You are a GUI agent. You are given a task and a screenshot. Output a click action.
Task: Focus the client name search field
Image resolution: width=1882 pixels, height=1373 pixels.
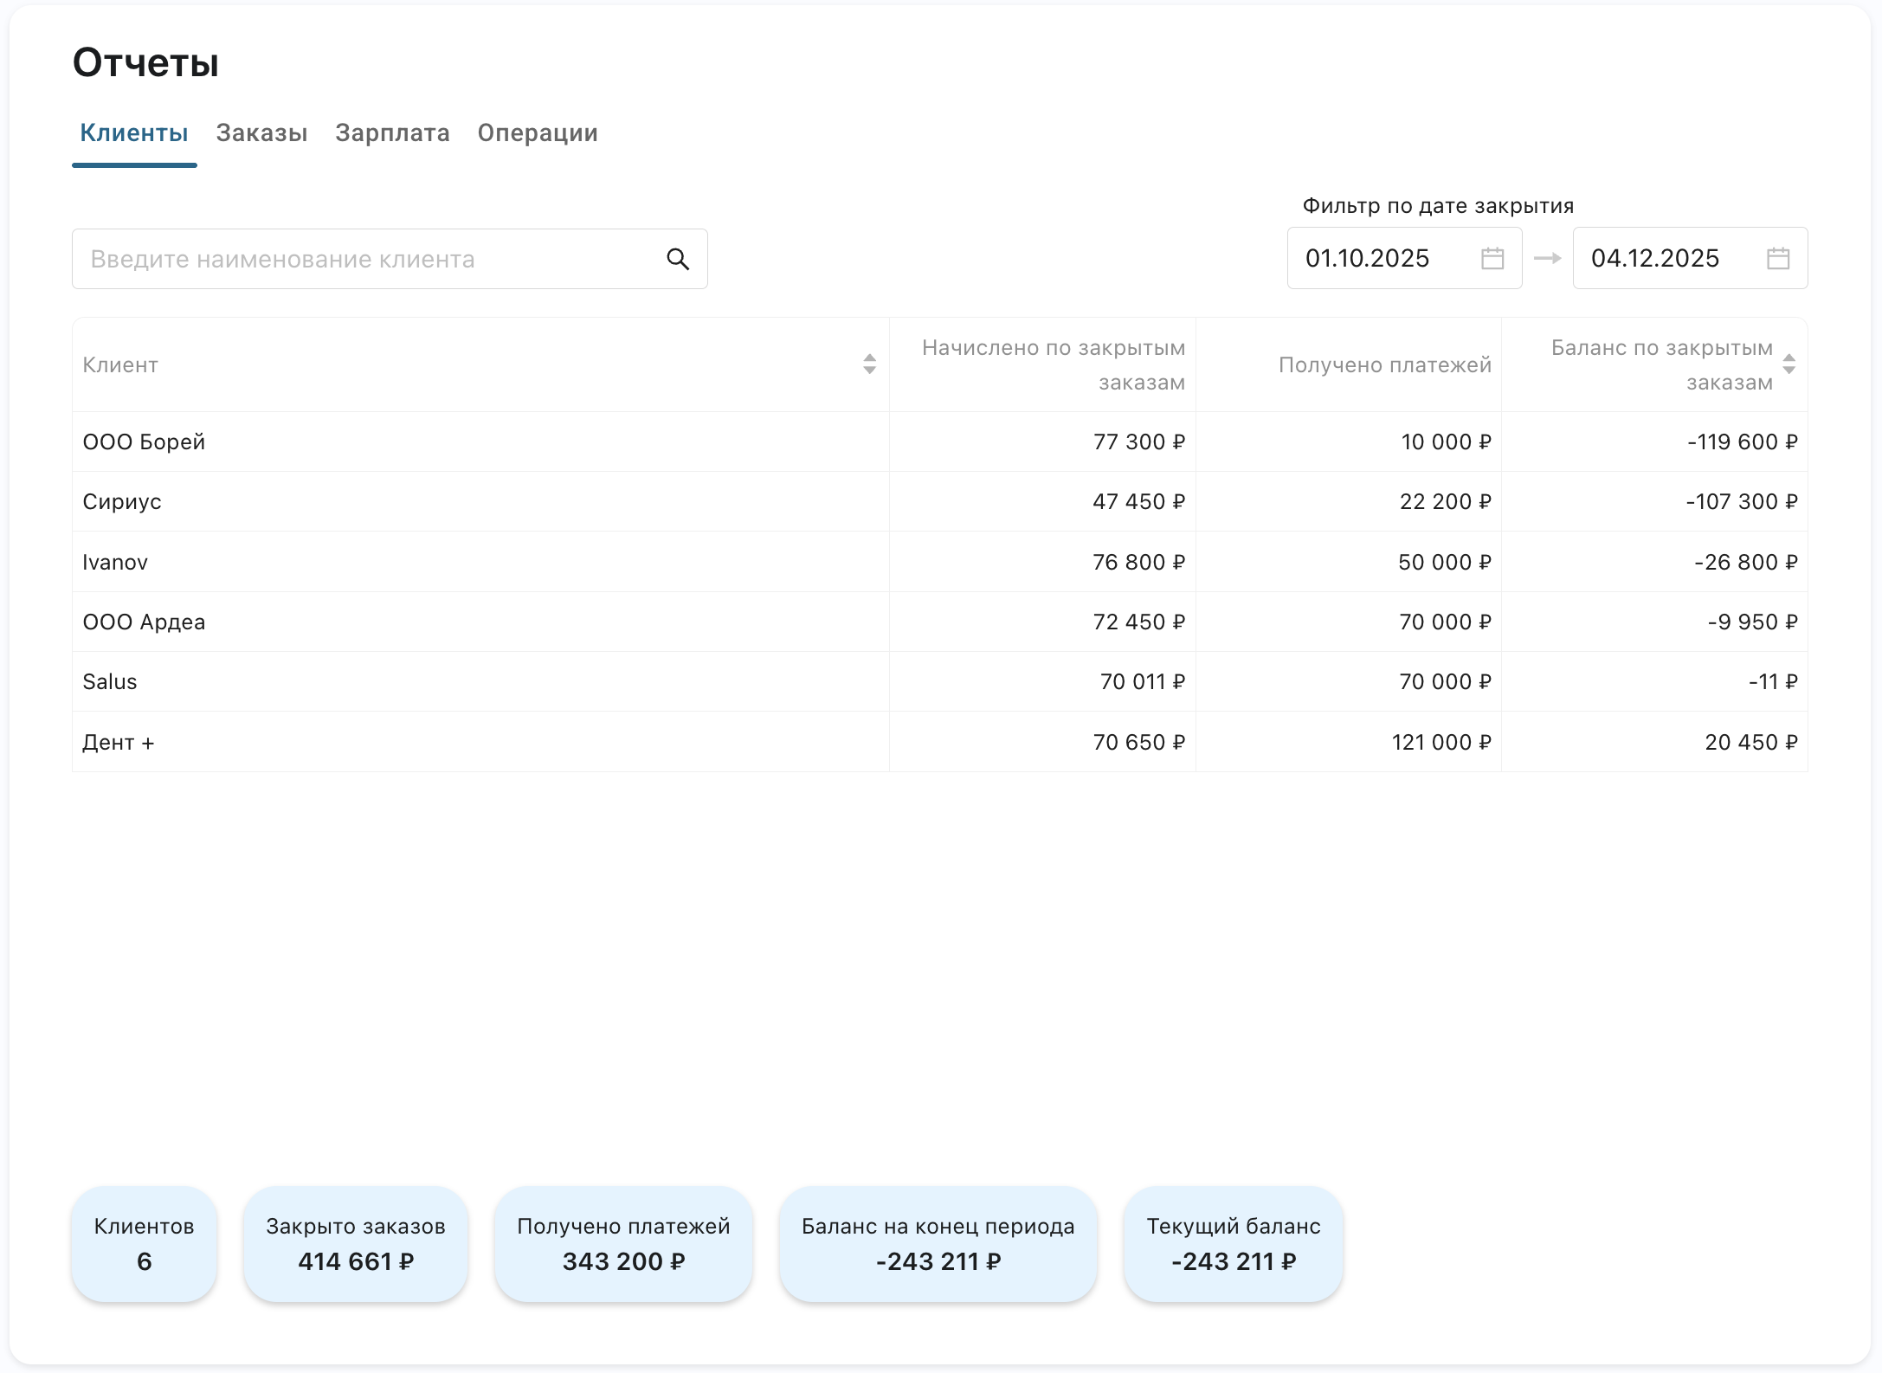click(x=364, y=259)
